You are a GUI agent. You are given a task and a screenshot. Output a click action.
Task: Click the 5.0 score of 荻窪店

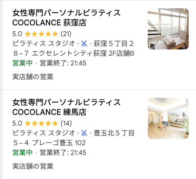pos(17,34)
